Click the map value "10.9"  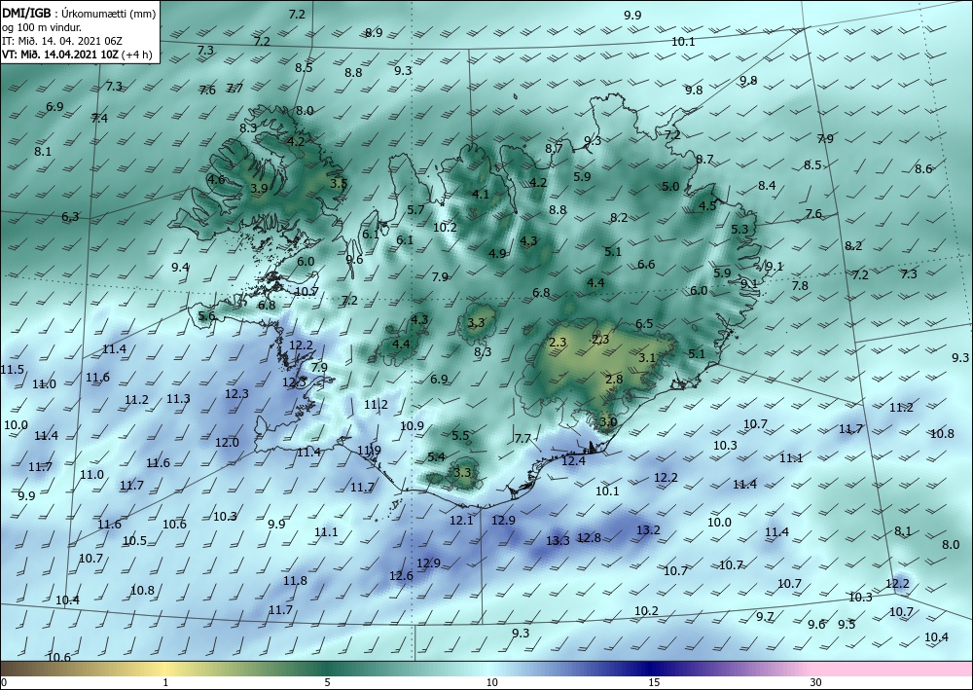click(x=412, y=425)
